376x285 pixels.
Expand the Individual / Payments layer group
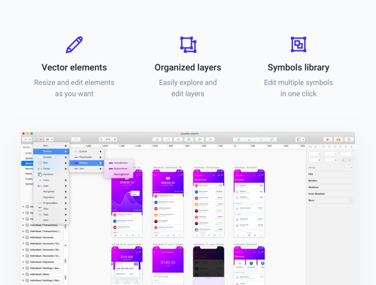pos(23,262)
